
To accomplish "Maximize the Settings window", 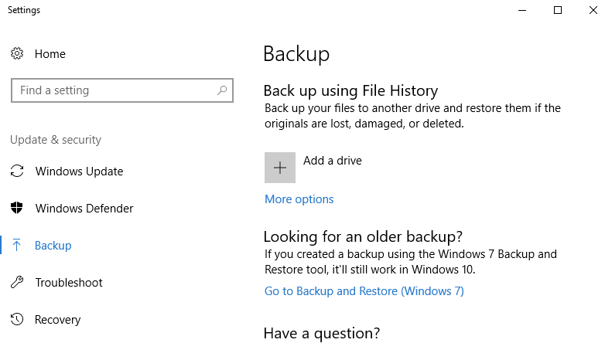I will 558,10.
